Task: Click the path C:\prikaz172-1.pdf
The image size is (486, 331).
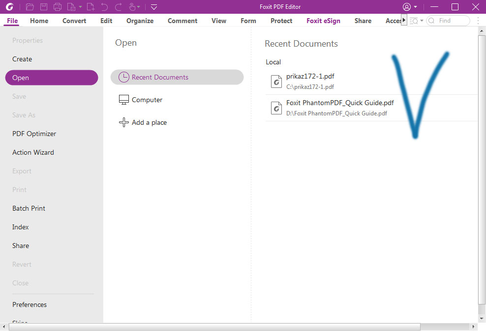Action: (x=310, y=87)
